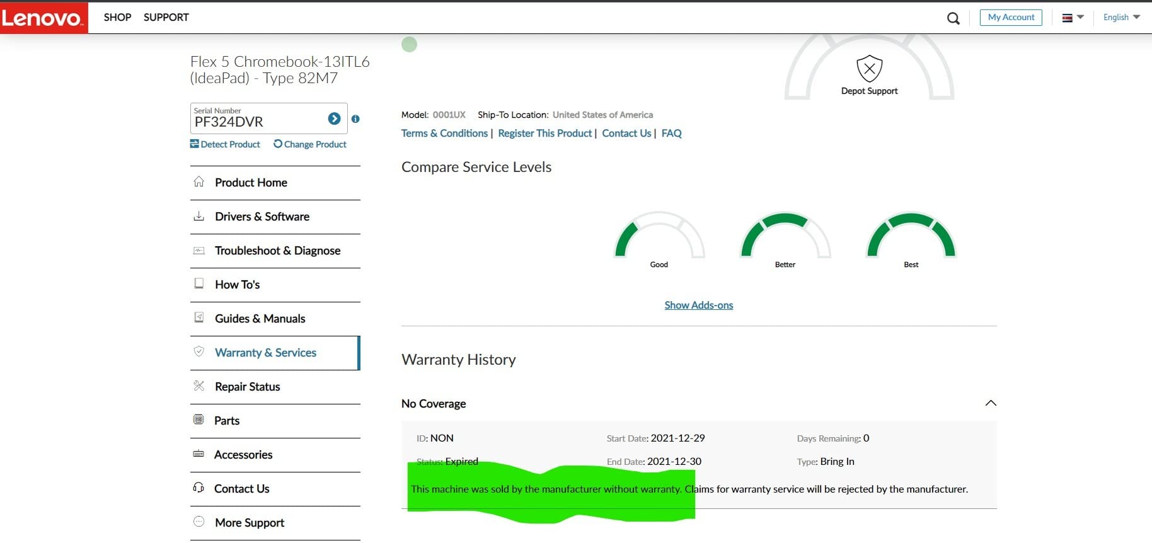The image size is (1152, 543).
Task: Click the Flex 5 Chromebook product title
Action: click(x=280, y=70)
